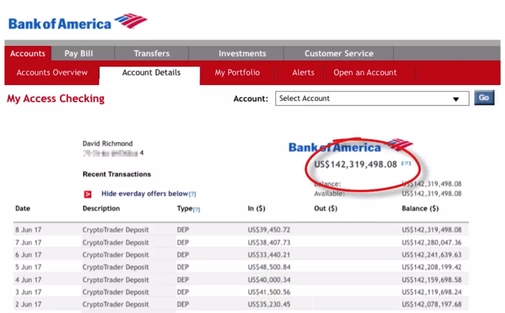Click the Bank of America logo at top
The width and height of the screenshot is (505, 313).
click(78, 22)
